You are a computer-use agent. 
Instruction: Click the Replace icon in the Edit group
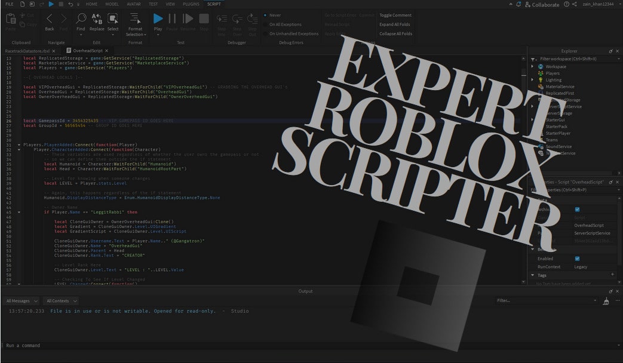point(96,19)
